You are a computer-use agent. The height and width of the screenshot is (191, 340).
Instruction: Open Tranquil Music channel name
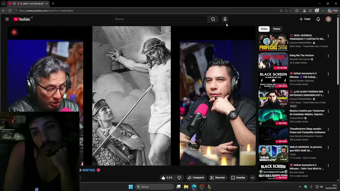point(296,118)
